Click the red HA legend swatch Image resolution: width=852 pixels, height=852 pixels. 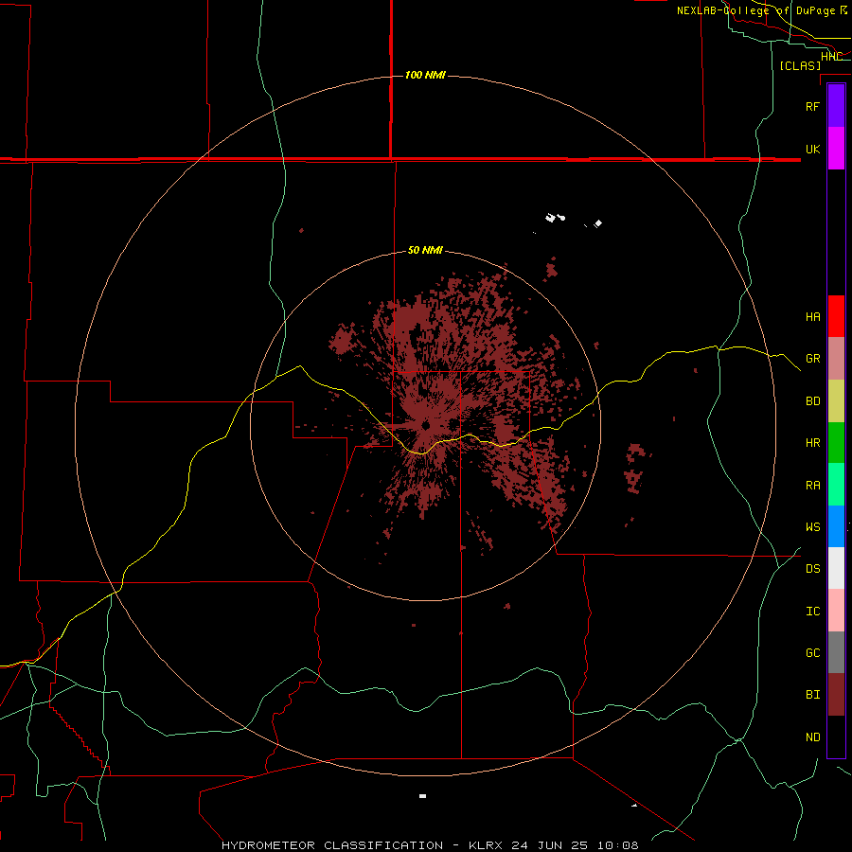(836, 316)
